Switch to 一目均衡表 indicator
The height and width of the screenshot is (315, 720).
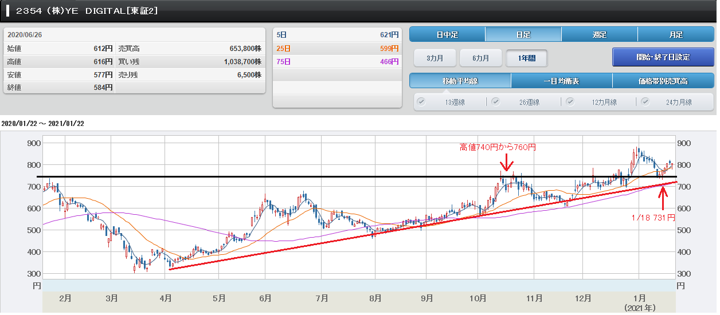pos(561,81)
